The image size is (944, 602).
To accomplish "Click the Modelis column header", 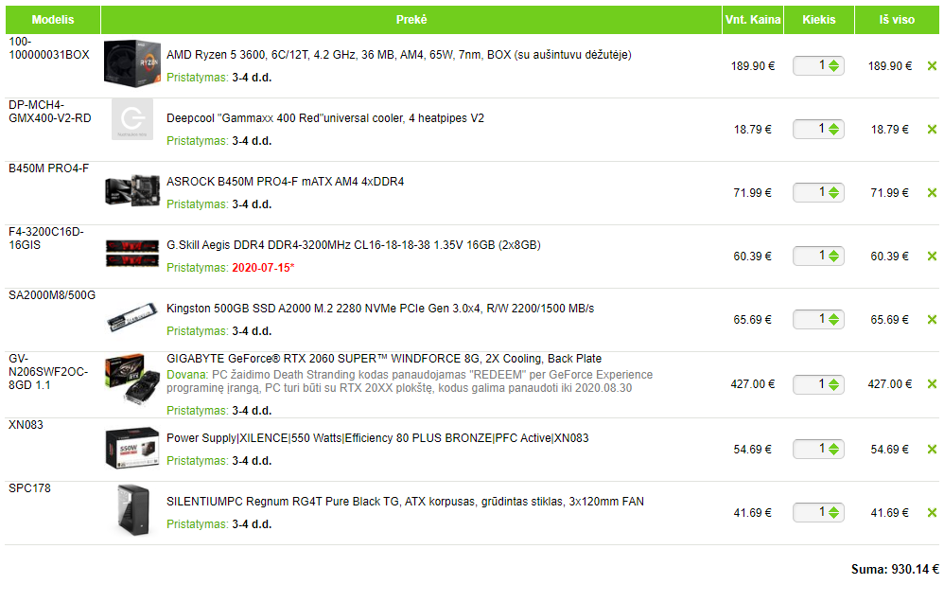I will tap(53, 20).
